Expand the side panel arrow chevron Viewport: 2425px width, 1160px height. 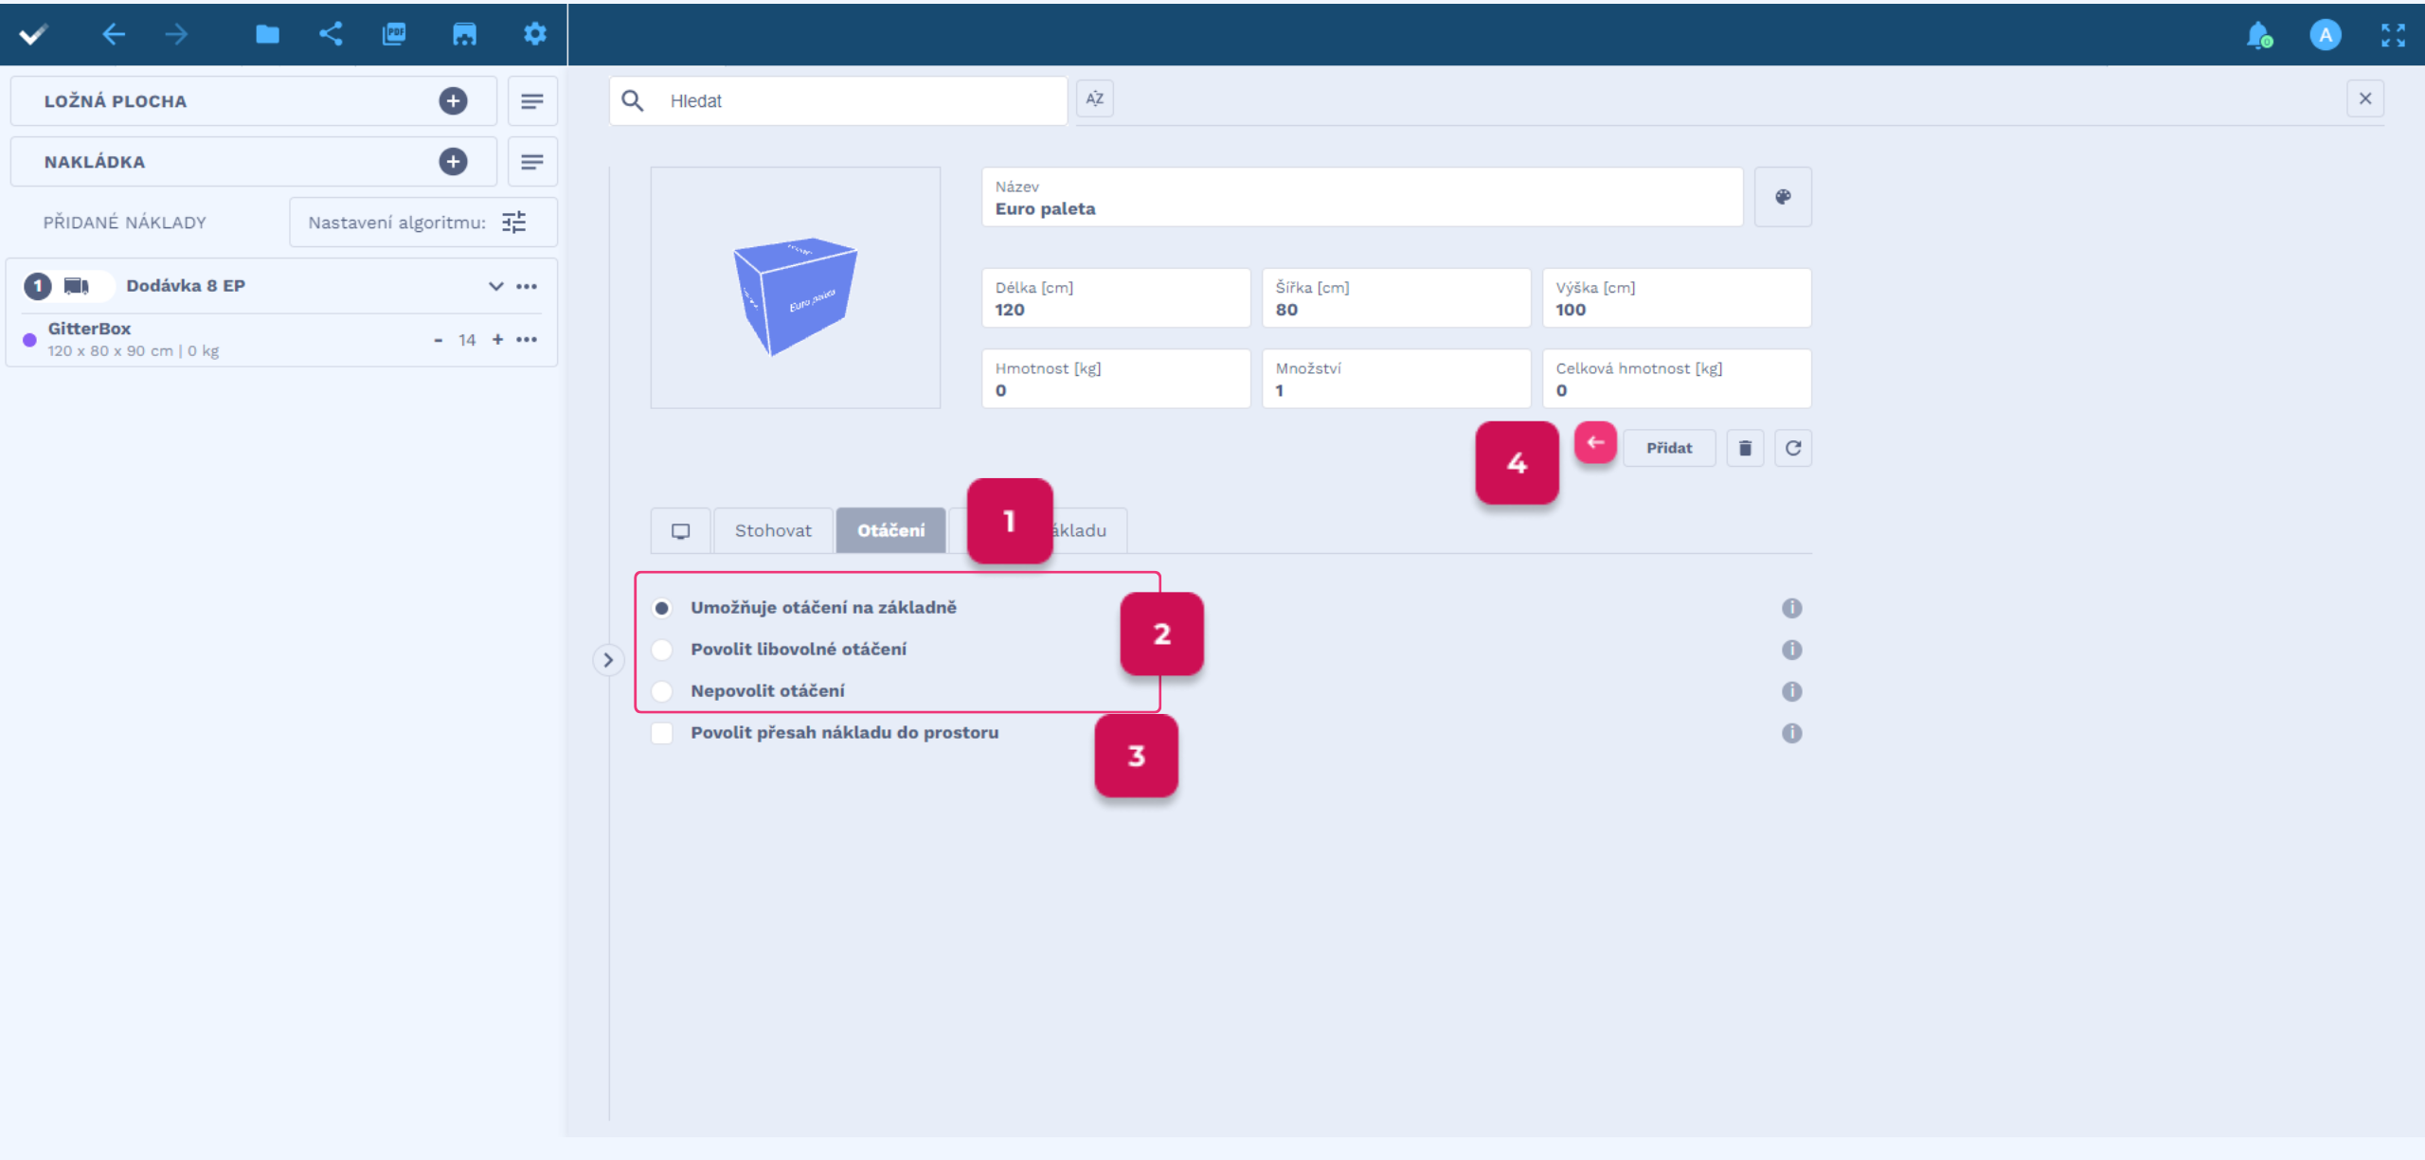608,660
